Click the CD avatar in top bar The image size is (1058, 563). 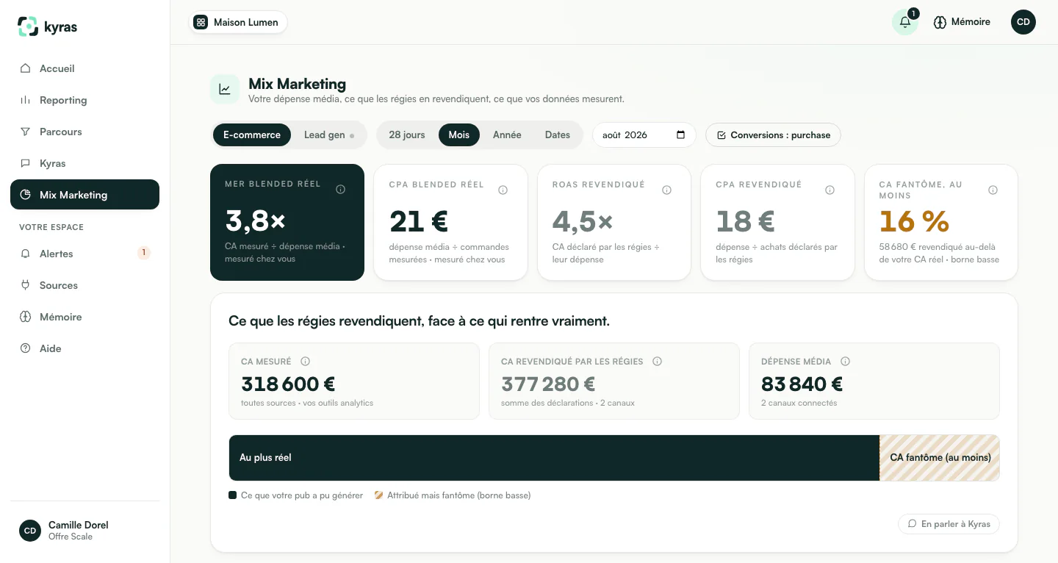pos(1023,22)
